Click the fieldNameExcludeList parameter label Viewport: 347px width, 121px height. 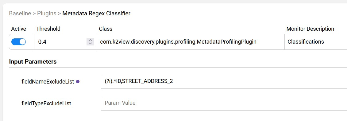[48, 82]
